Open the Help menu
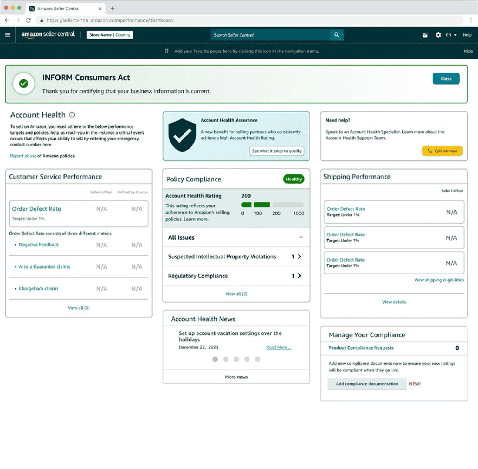The height and width of the screenshot is (469, 478). (467, 35)
